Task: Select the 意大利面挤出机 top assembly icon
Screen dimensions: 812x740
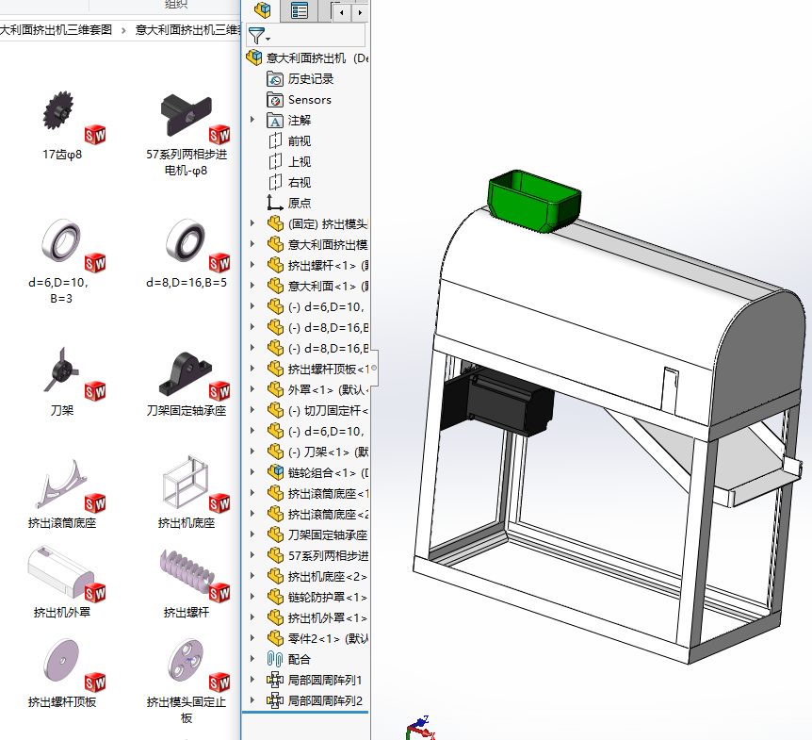Action: pos(254,58)
